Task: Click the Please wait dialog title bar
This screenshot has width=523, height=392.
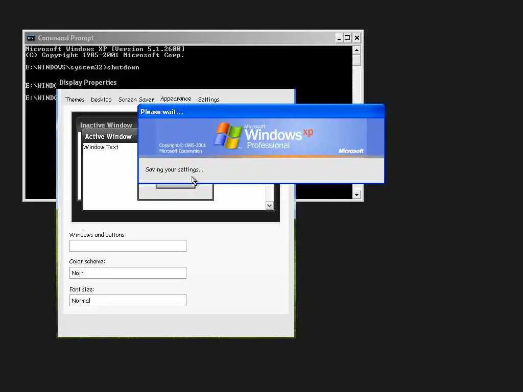Action: 261,112
